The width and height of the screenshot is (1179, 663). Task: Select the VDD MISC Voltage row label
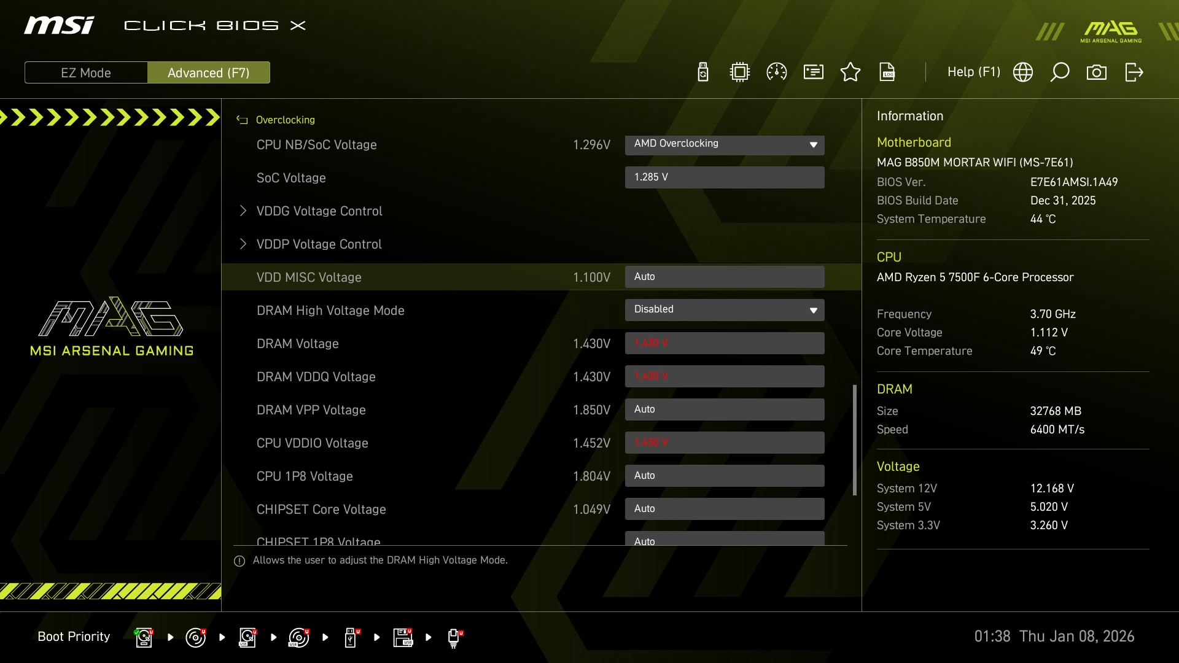[x=309, y=277]
